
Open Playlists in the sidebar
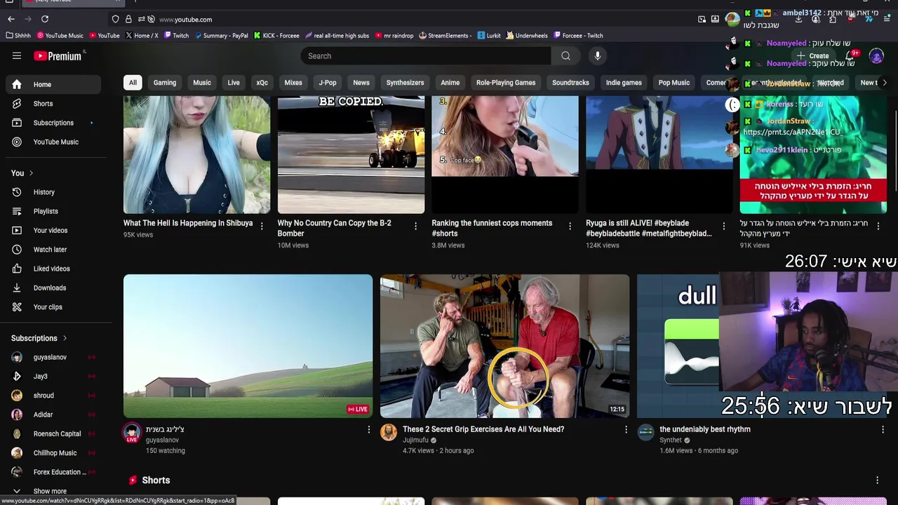53,211
